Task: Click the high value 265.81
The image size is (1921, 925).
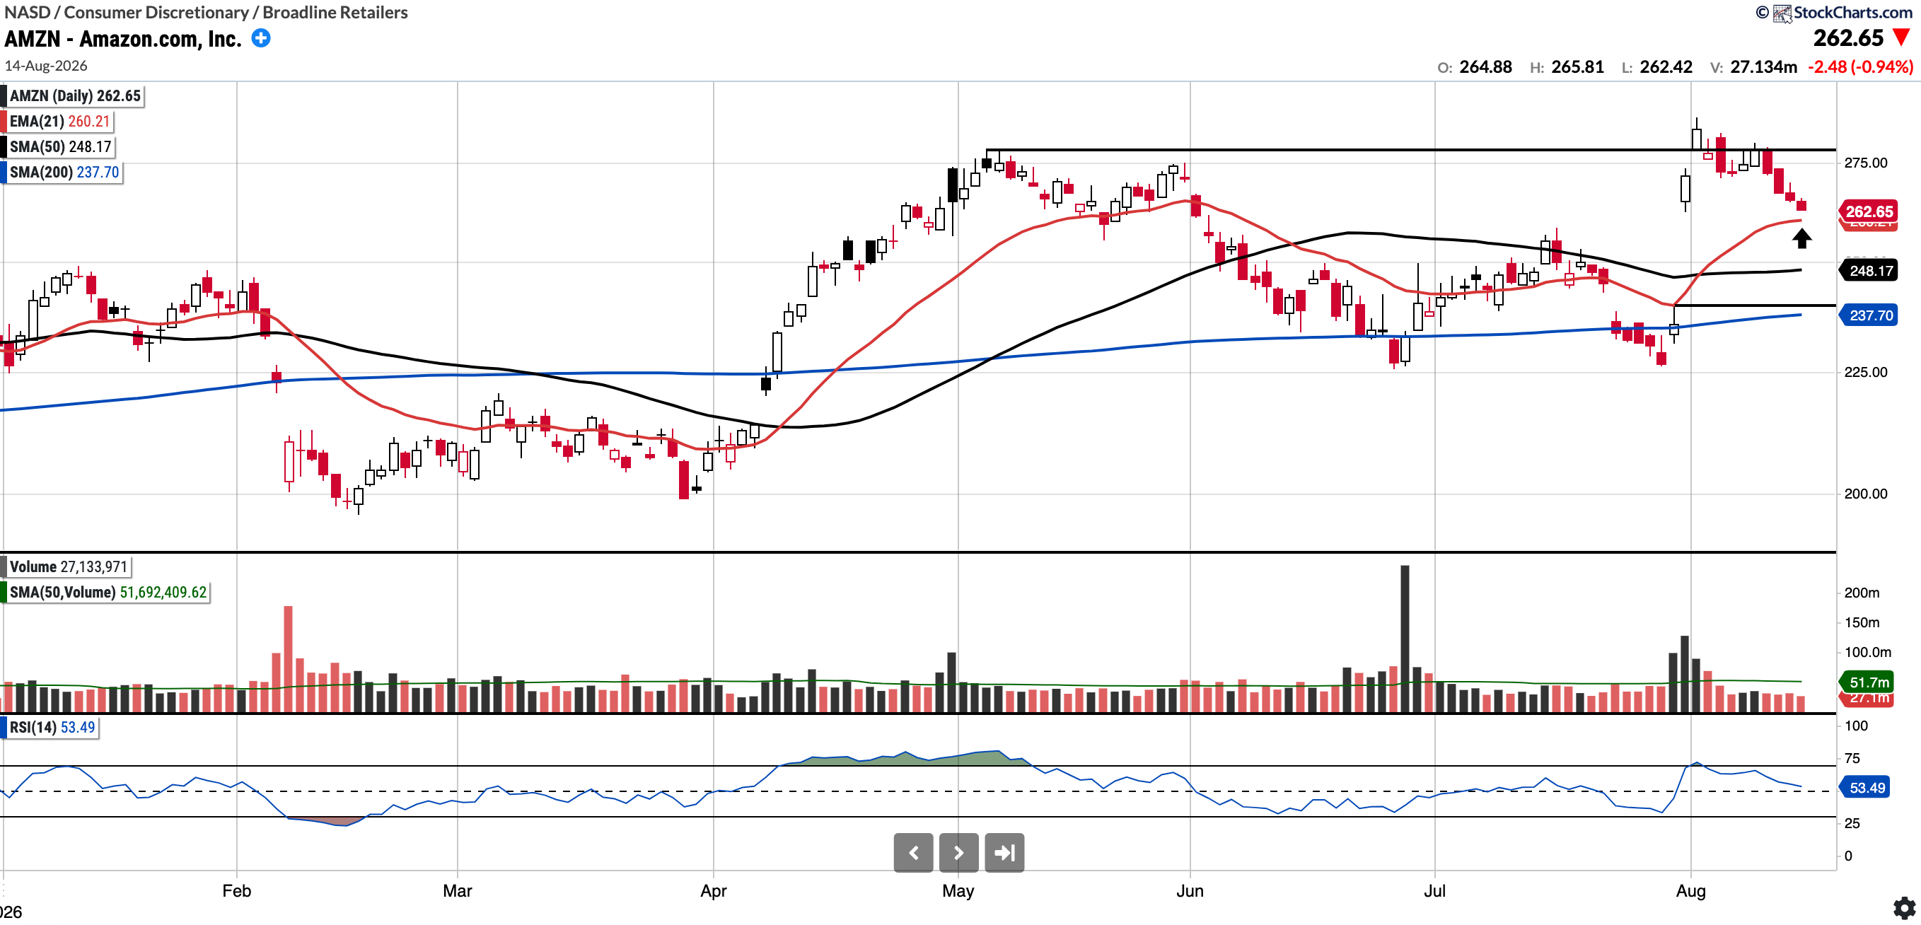Action: [1577, 67]
